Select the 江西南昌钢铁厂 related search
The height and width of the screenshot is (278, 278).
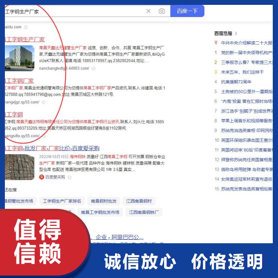tap(144, 212)
